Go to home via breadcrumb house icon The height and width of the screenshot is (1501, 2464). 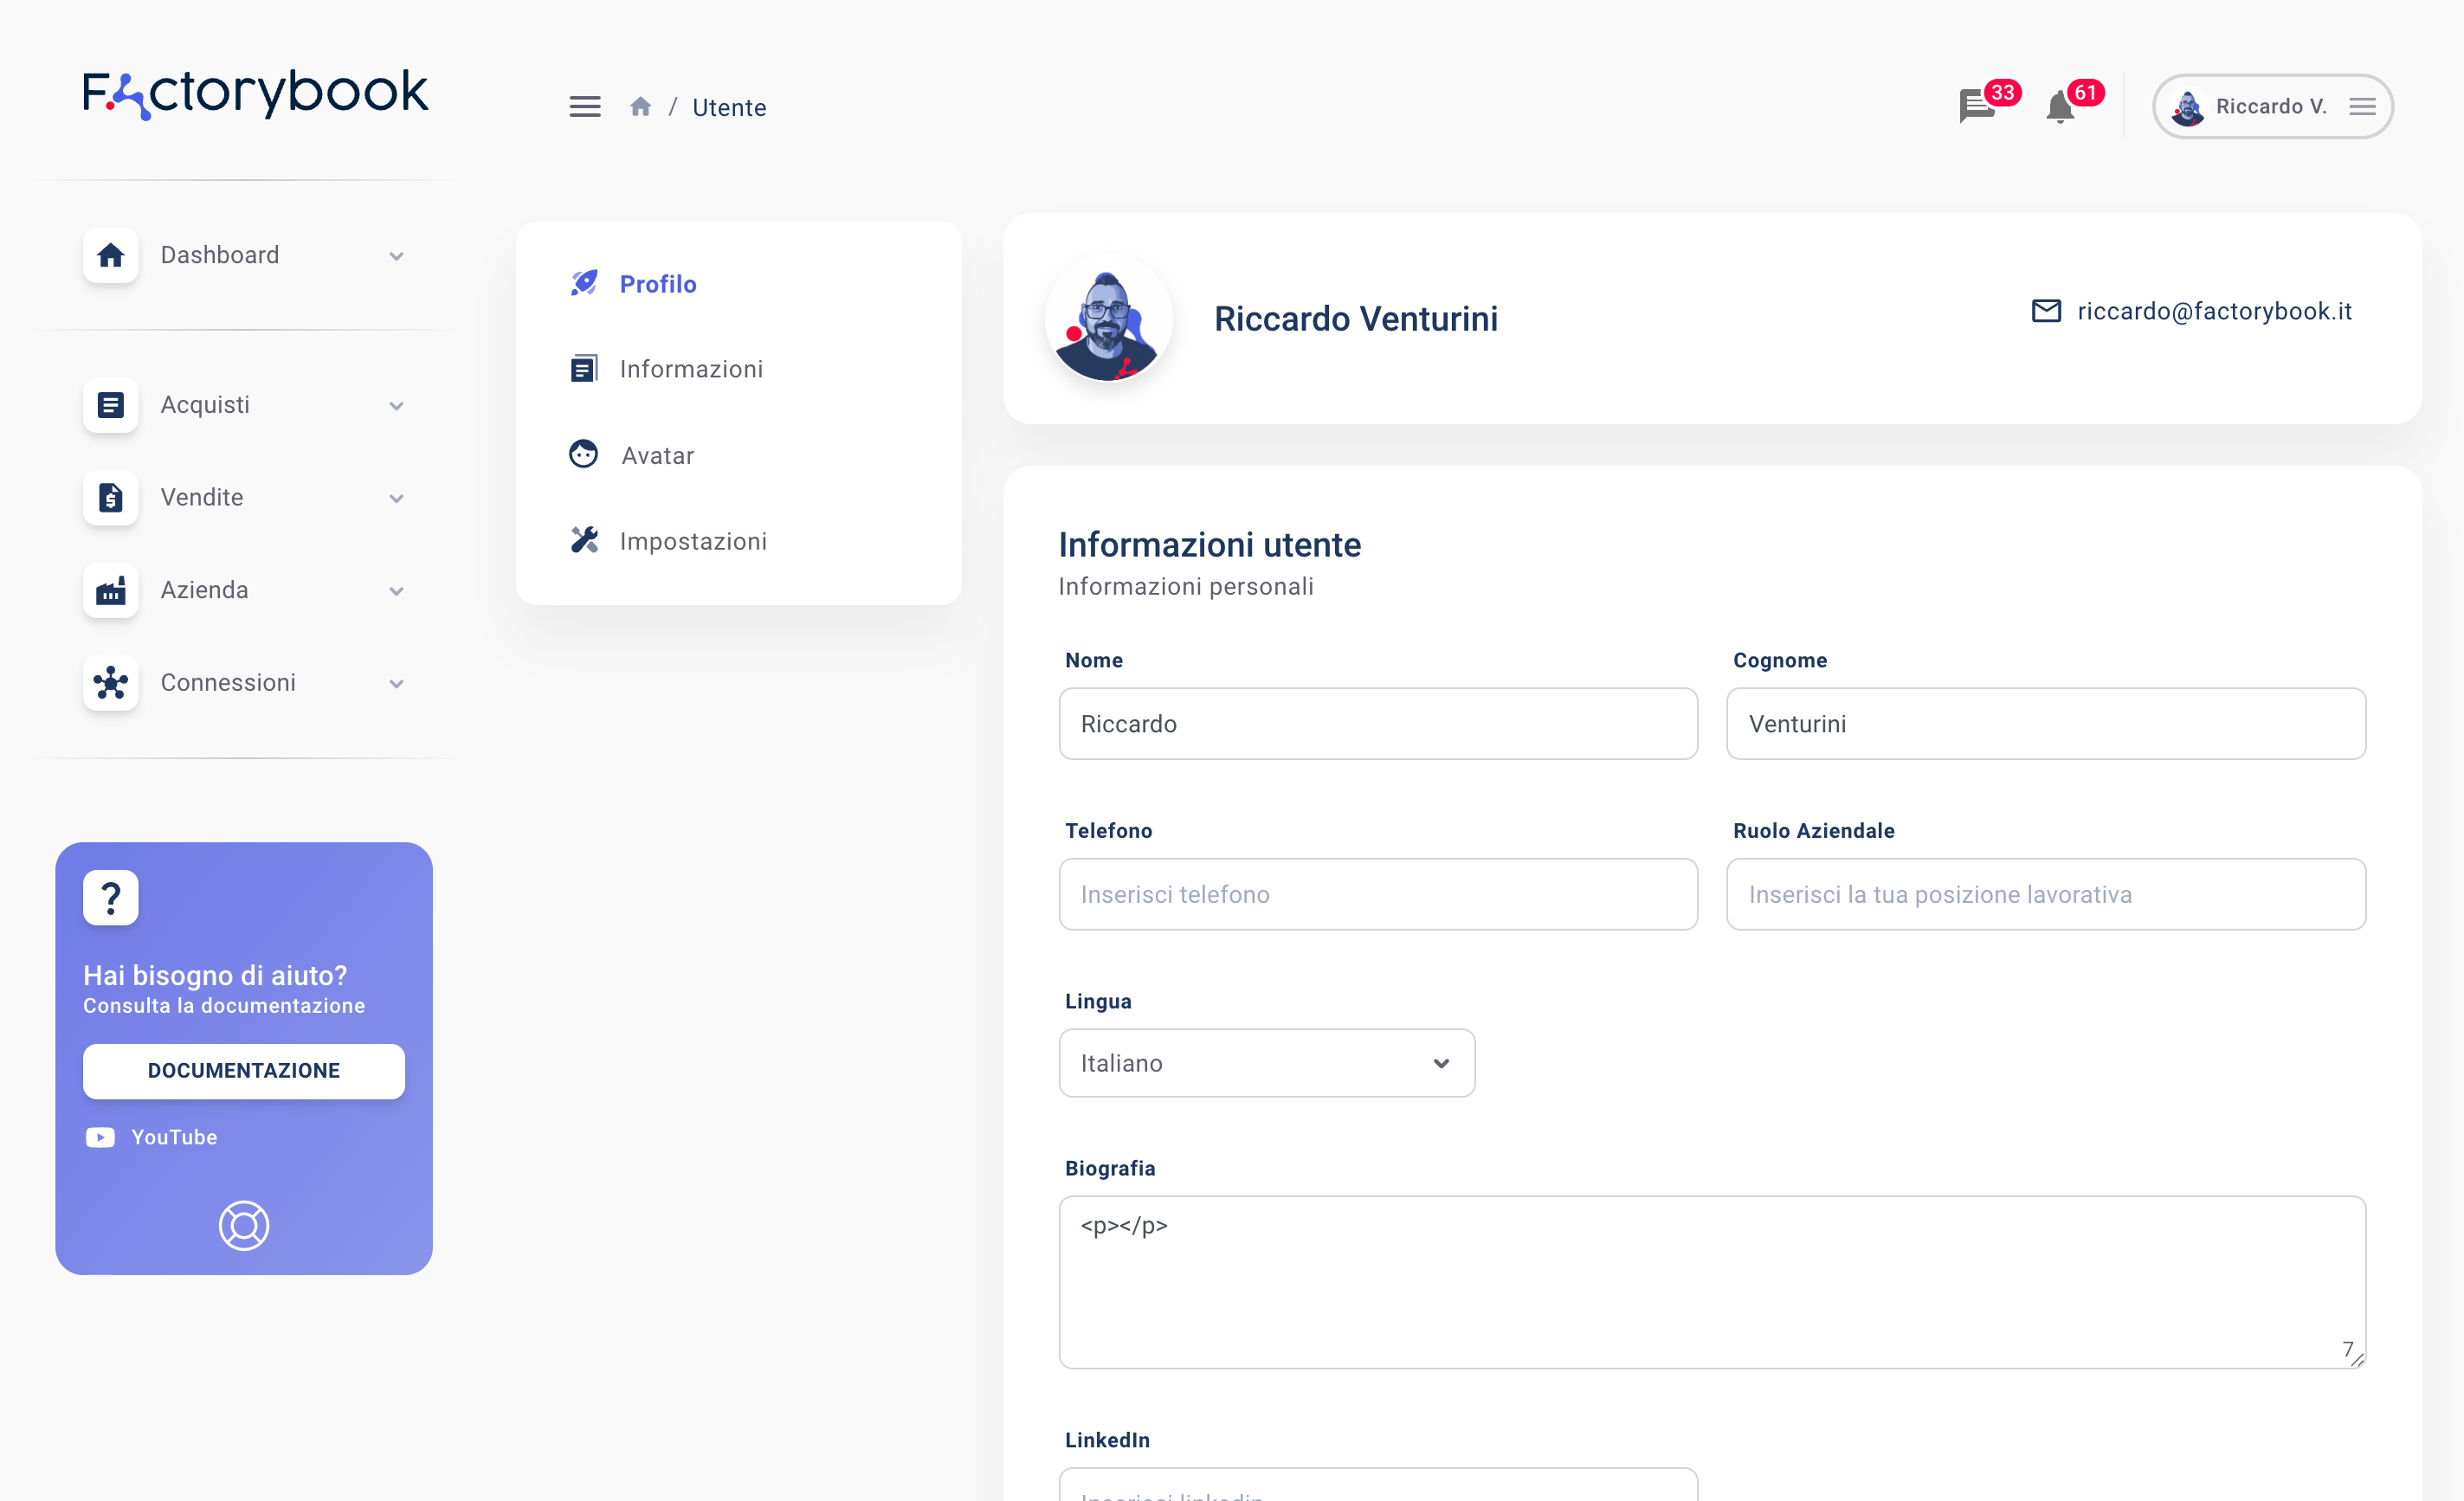click(x=640, y=107)
